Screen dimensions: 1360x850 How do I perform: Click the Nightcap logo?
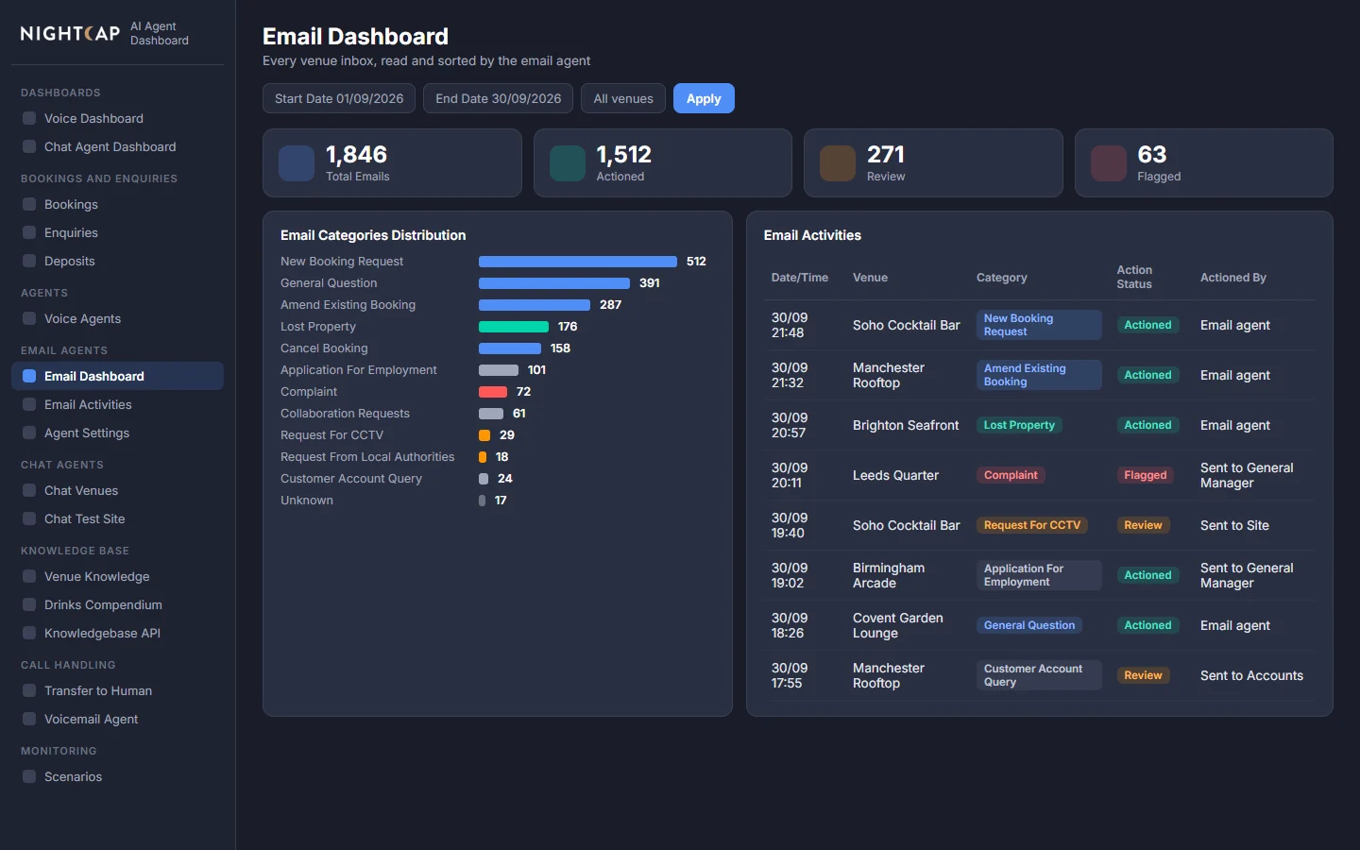click(71, 33)
